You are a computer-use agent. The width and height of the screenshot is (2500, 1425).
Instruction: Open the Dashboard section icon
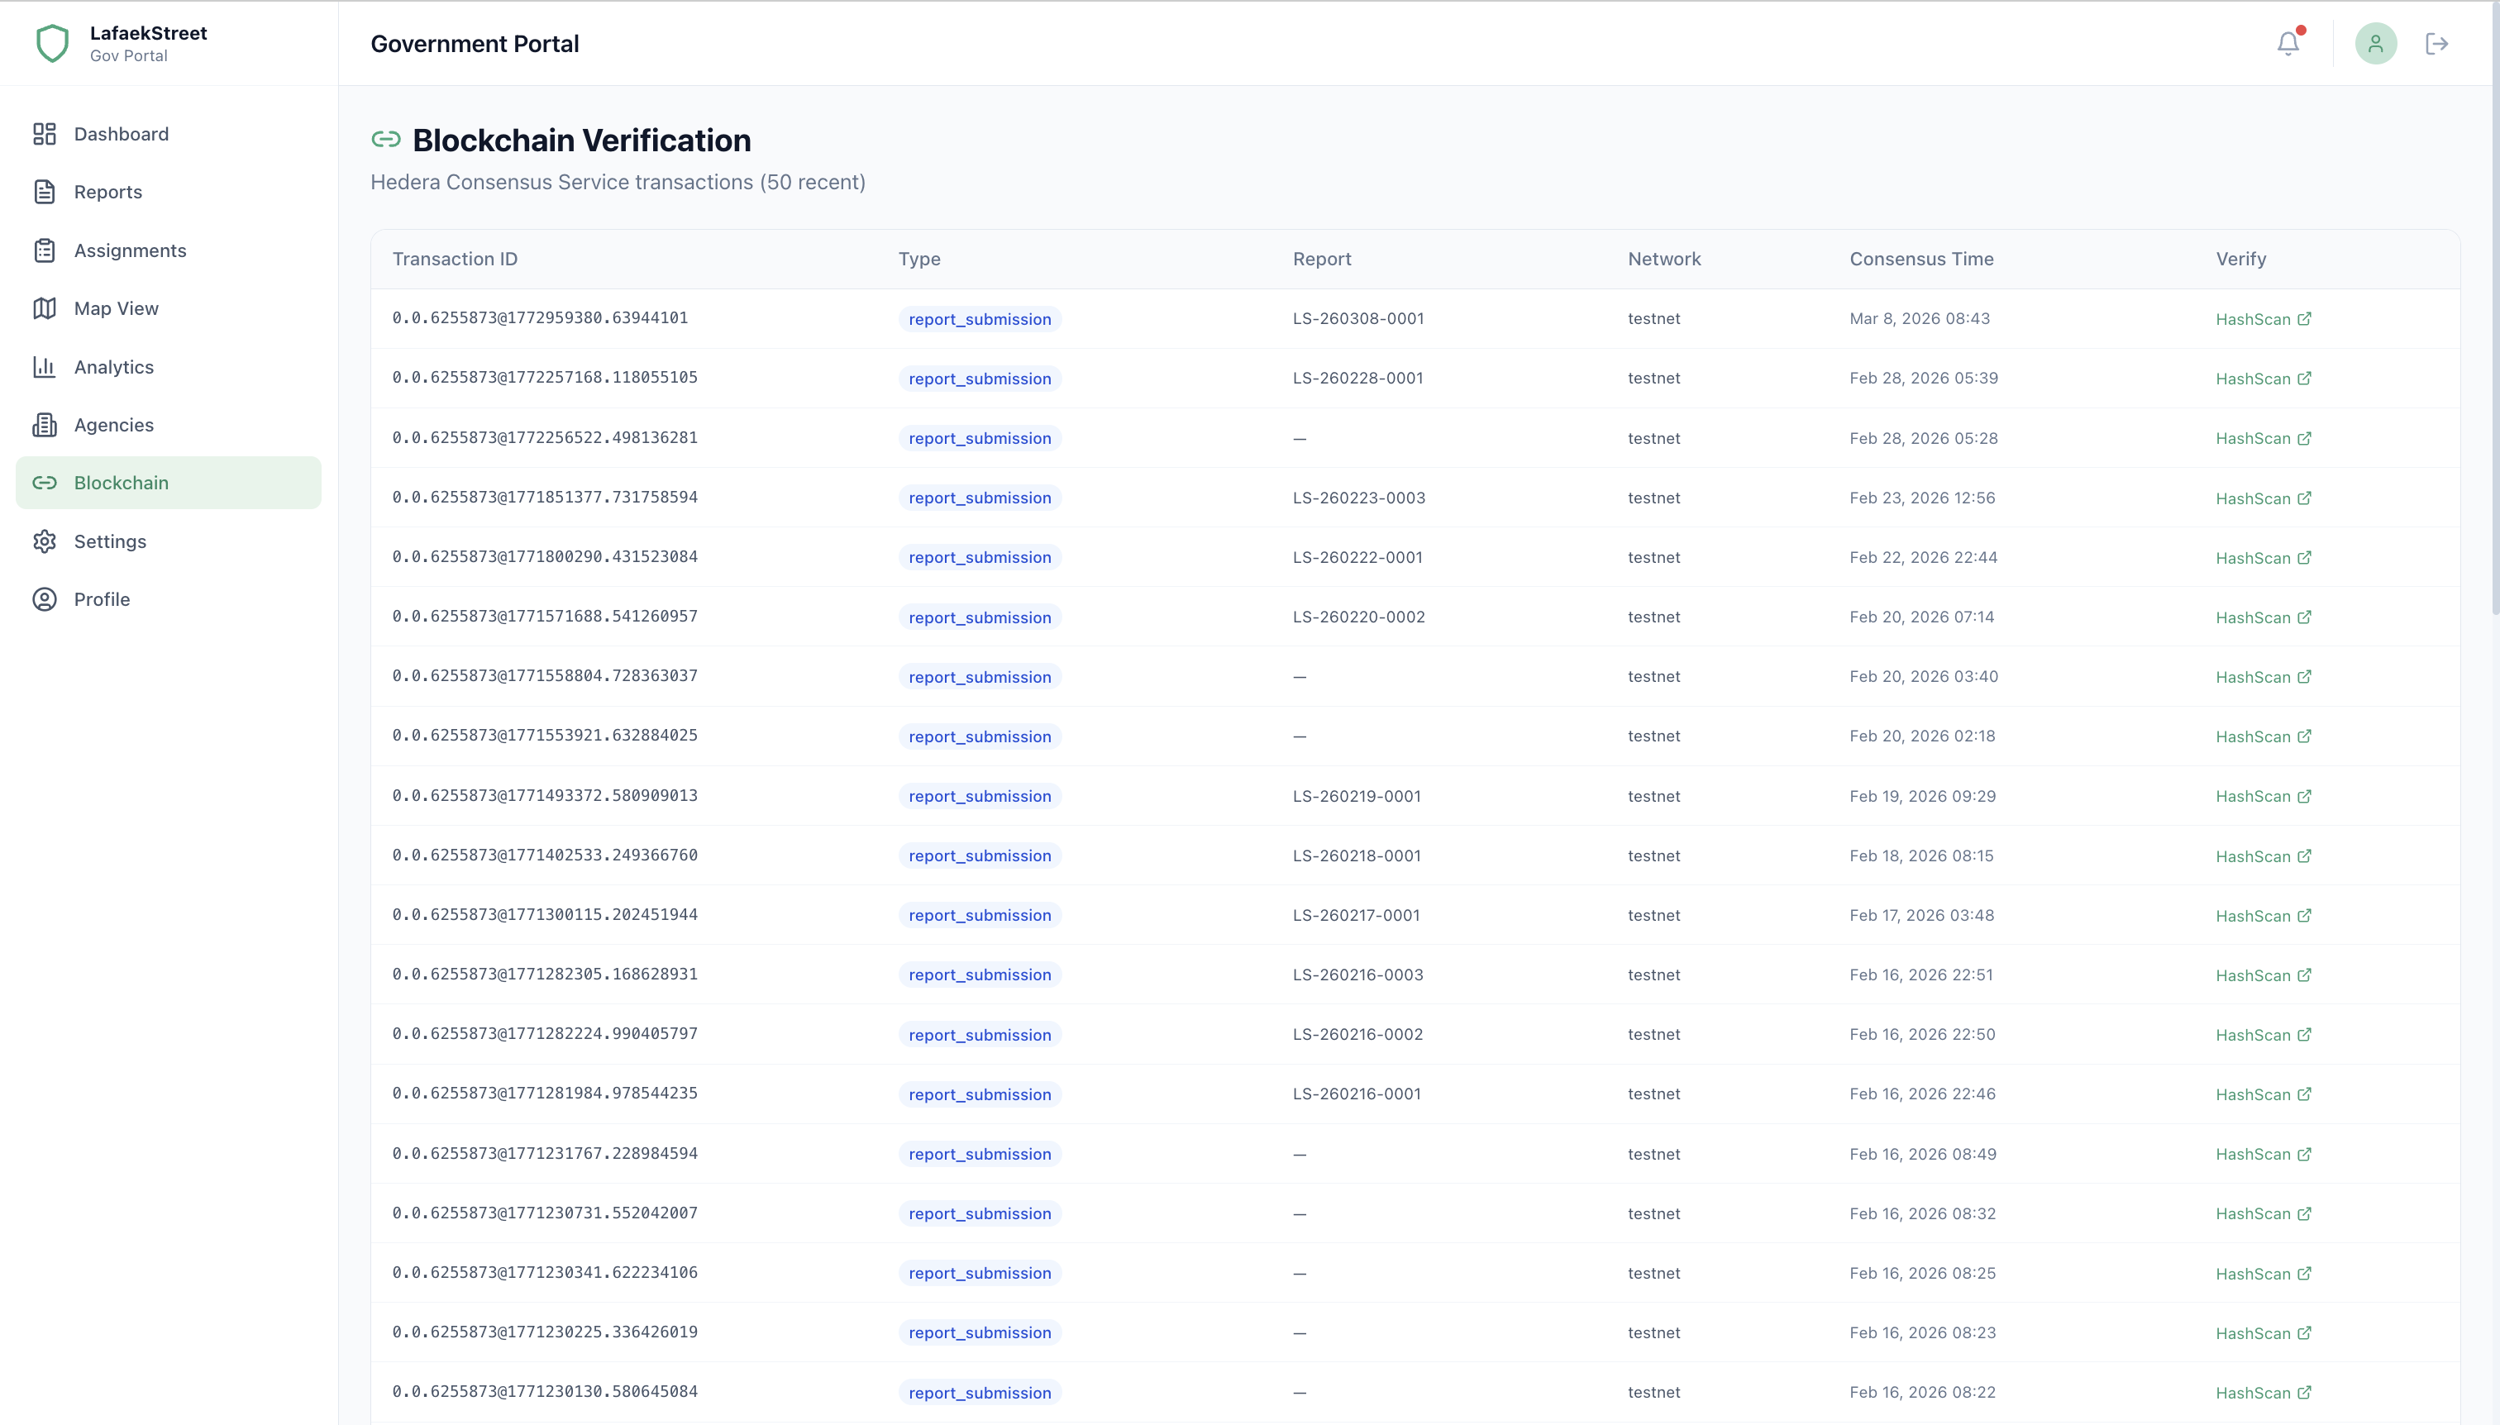pyautogui.click(x=44, y=134)
